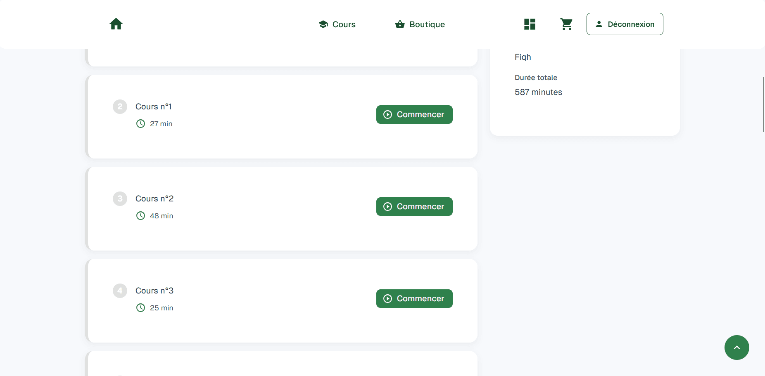The image size is (765, 376).
Task: Click the scroll-to-top arrow button
Action: point(736,348)
